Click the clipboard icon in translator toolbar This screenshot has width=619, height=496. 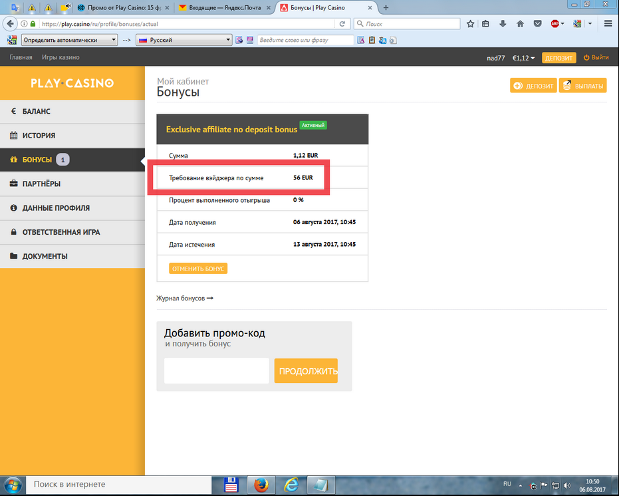pyautogui.click(x=372, y=40)
